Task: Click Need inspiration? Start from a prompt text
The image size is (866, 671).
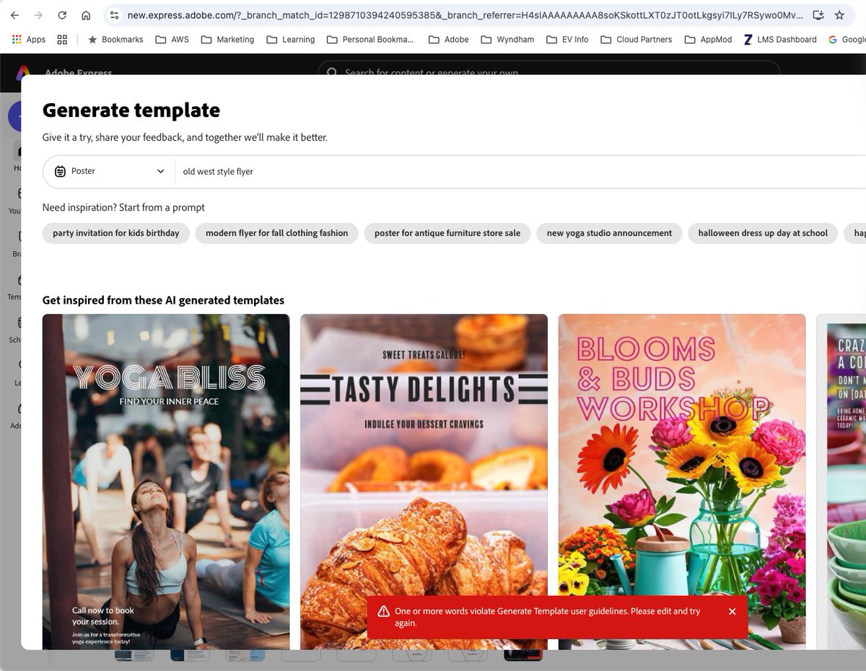Action: click(123, 208)
